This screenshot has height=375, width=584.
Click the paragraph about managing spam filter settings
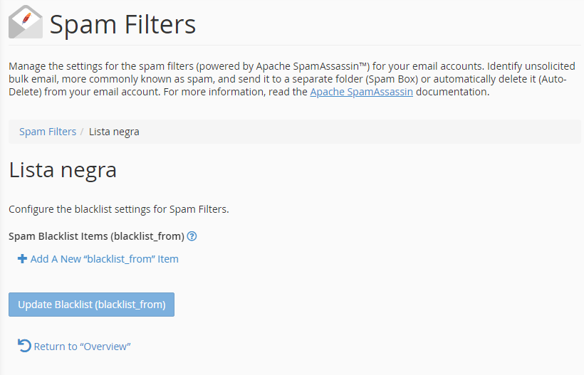(292, 79)
